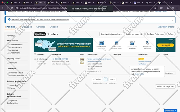
Task: Close the How browser tab
Action: coord(142,3)
